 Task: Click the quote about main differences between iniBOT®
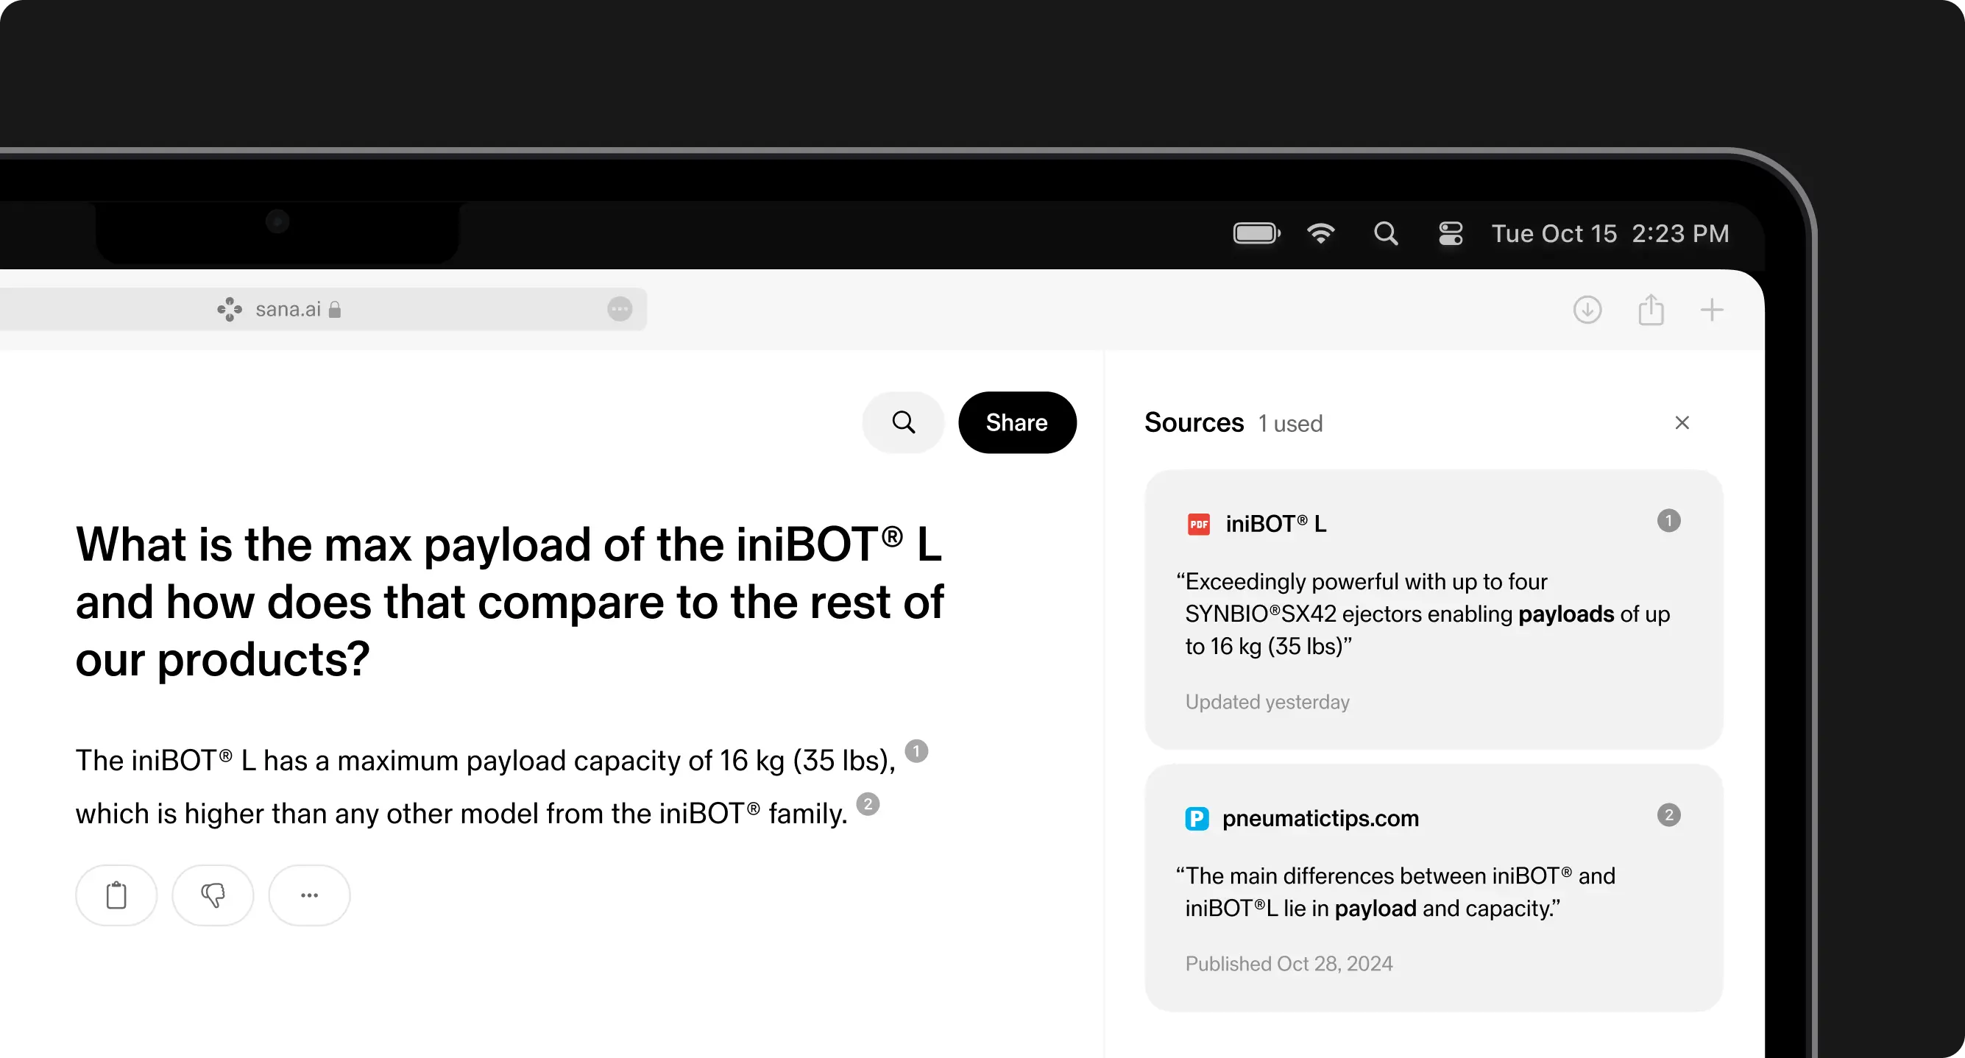coord(1395,892)
